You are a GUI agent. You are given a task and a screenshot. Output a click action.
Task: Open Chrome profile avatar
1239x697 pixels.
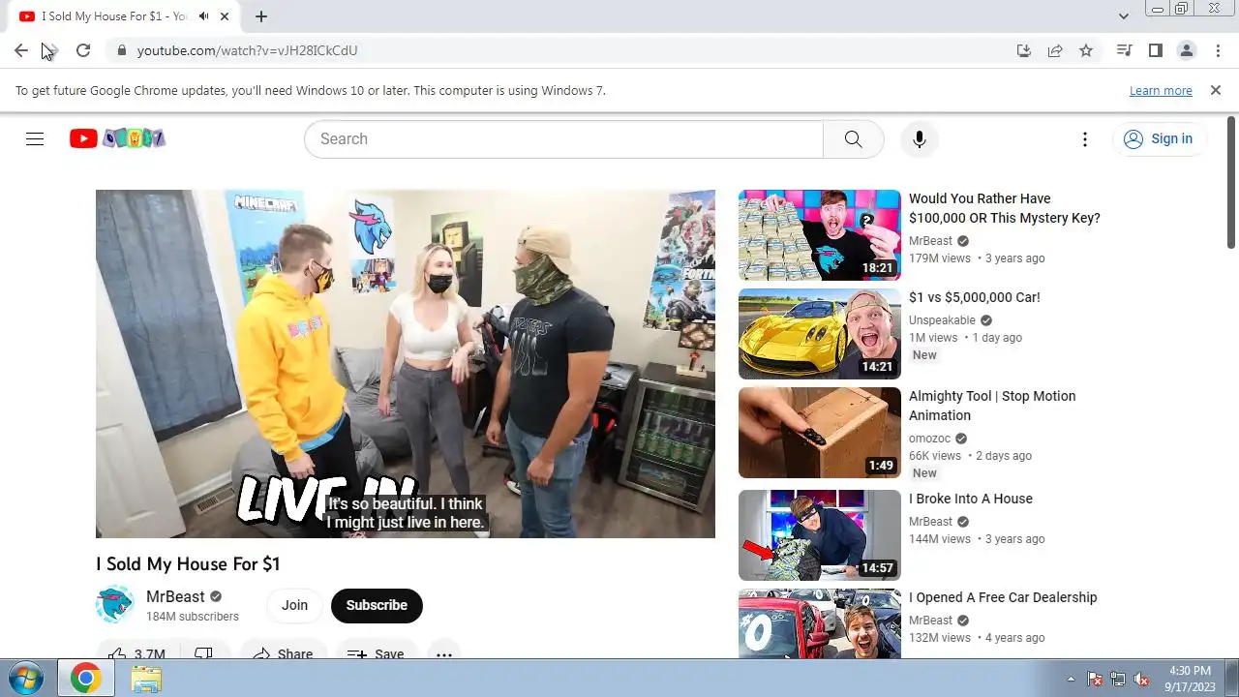pyautogui.click(x=1186, y=50)
